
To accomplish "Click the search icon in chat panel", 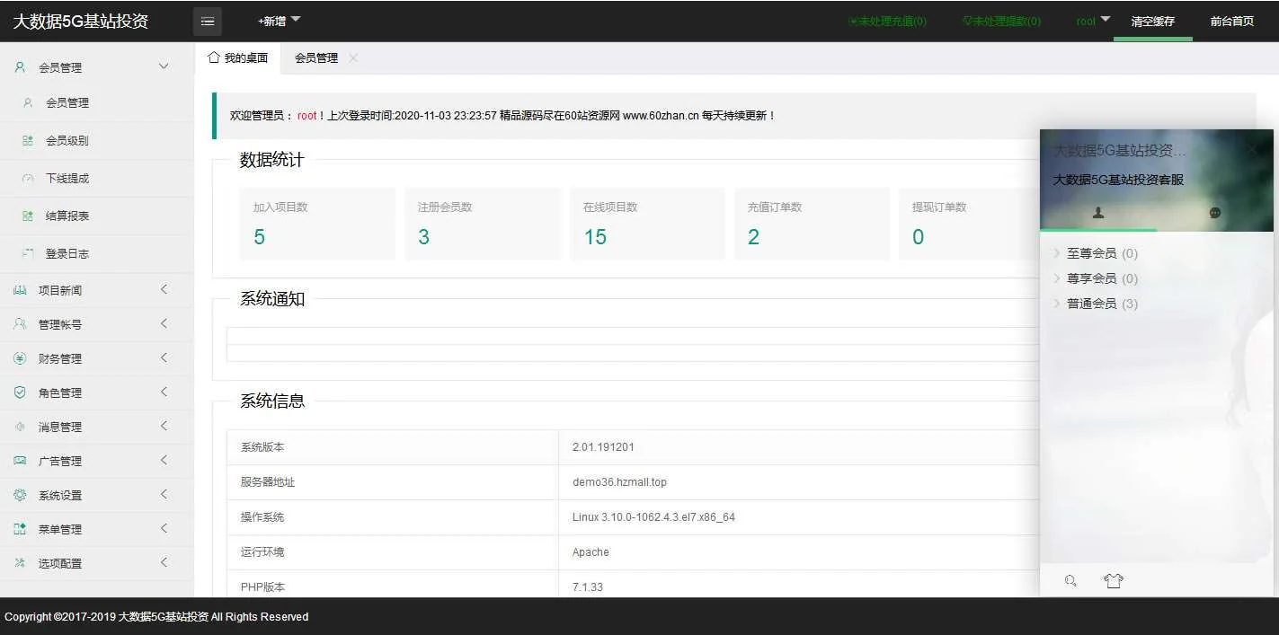I will (x=1070, y=581).
